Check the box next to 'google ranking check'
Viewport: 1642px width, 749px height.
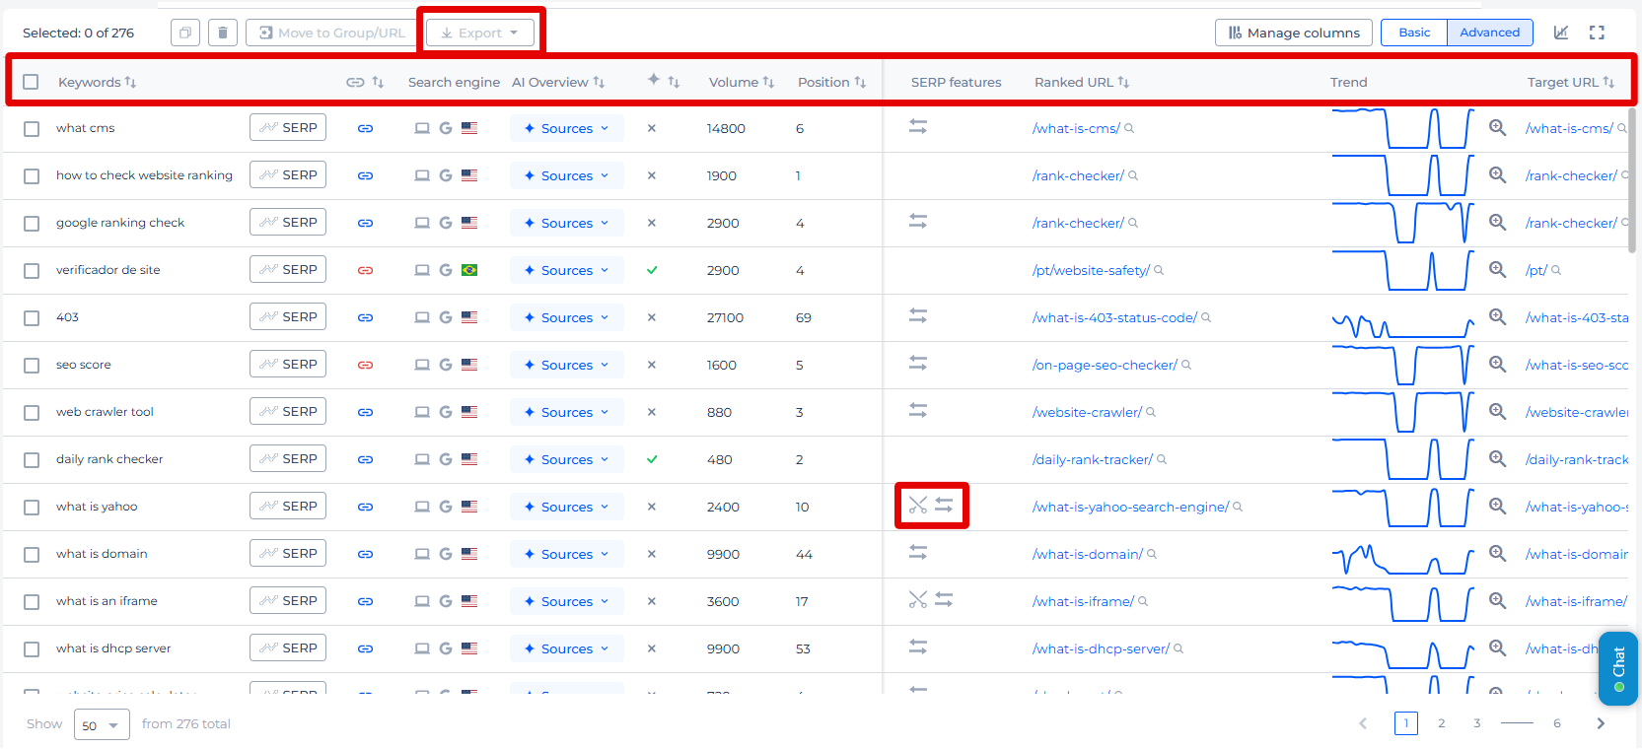point(32,224)
